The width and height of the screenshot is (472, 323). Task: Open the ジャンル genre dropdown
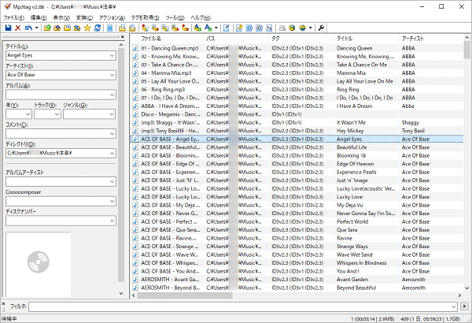click(x=112, y=114)
